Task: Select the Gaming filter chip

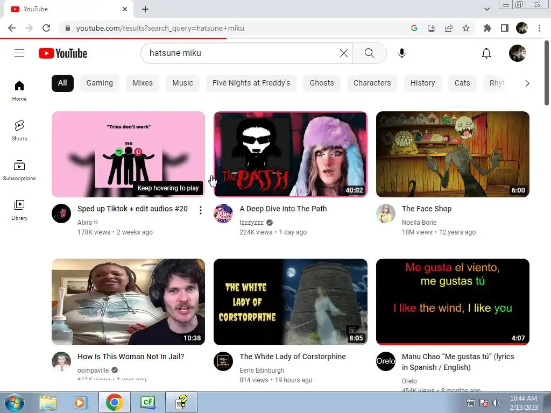Action: [100, 83]
